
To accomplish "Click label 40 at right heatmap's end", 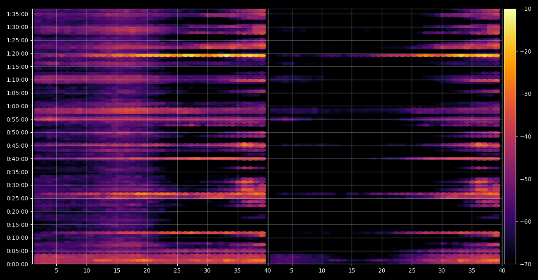I will click(x=502, y=271).
